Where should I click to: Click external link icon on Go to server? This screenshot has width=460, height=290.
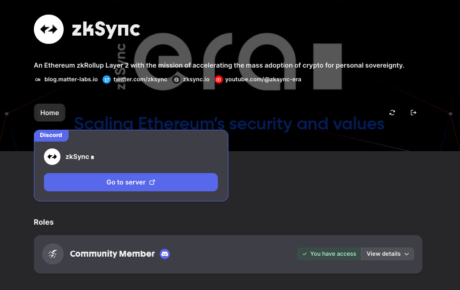[x=152, y=182]
